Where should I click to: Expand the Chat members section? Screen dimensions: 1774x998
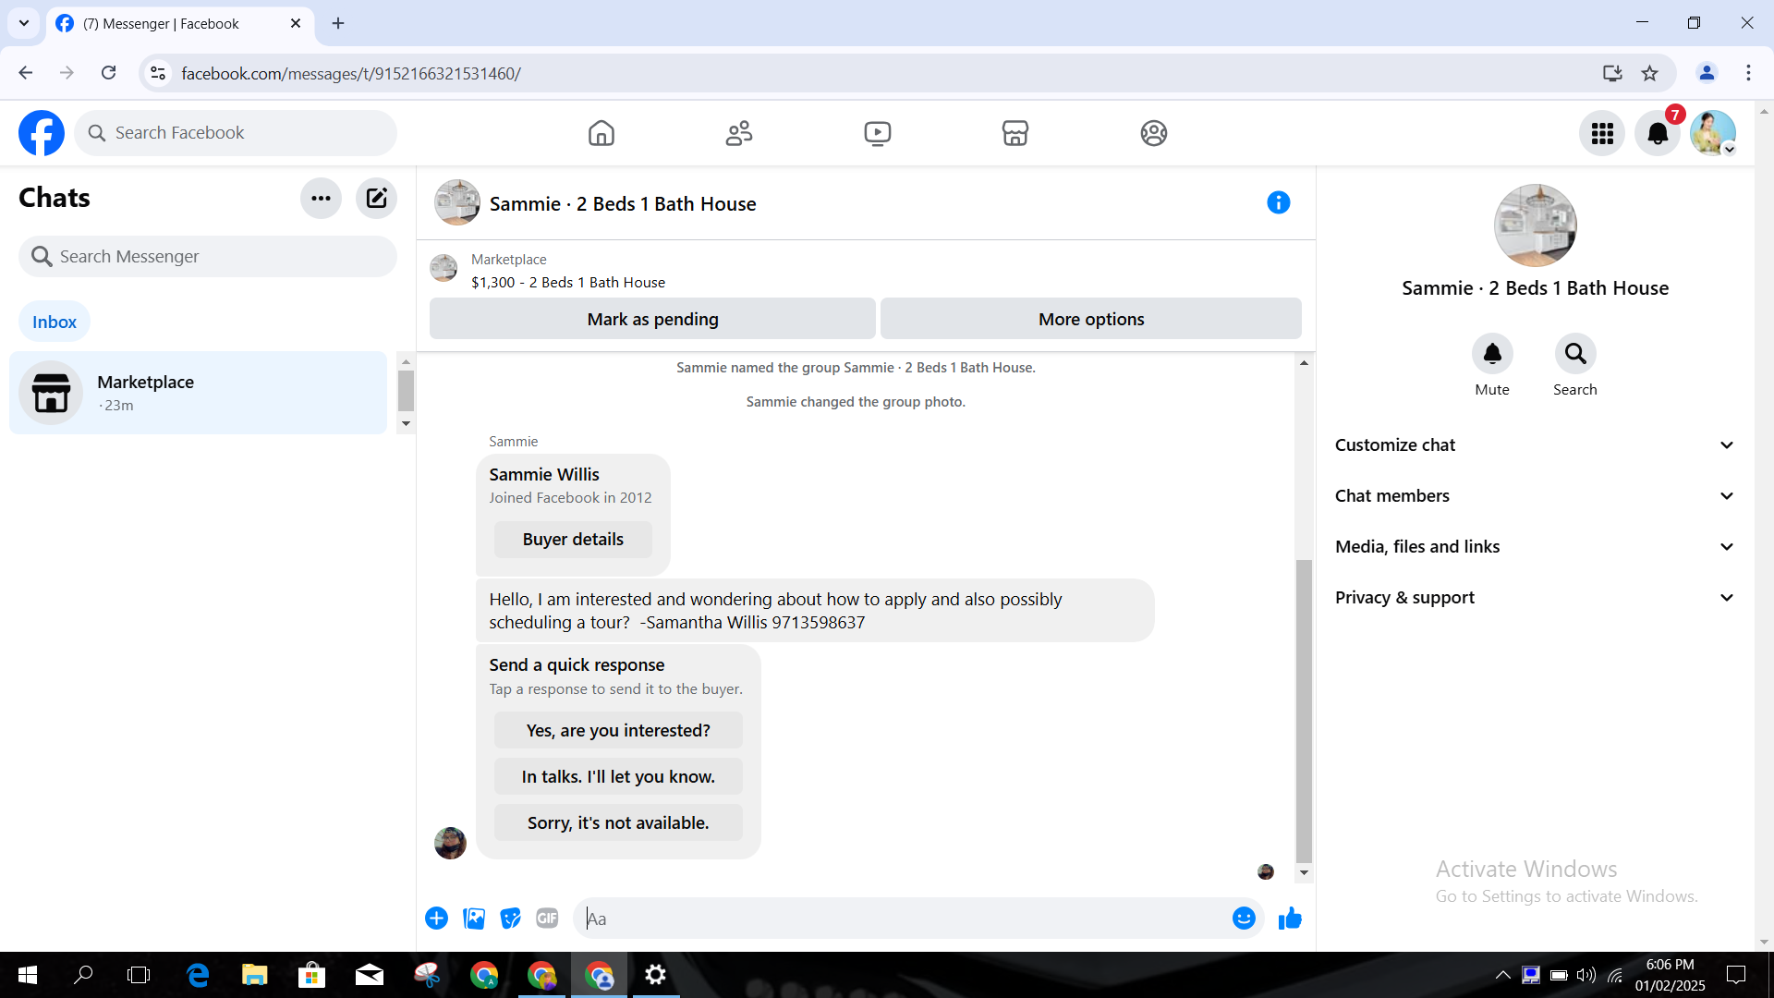pos(1535,496)
